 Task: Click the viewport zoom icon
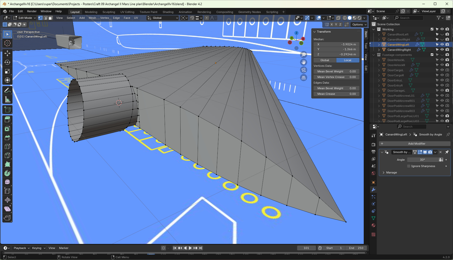(x=304, y=54)
